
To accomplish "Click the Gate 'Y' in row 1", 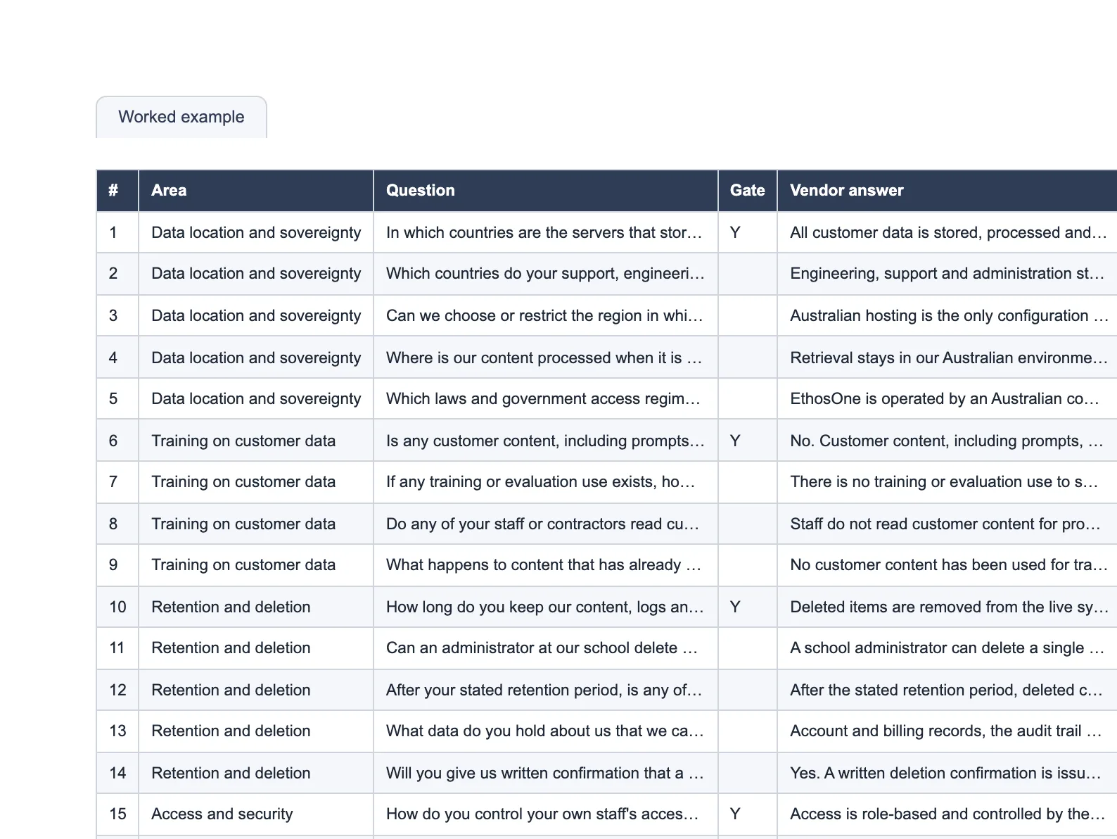I will tap(748, 232).
